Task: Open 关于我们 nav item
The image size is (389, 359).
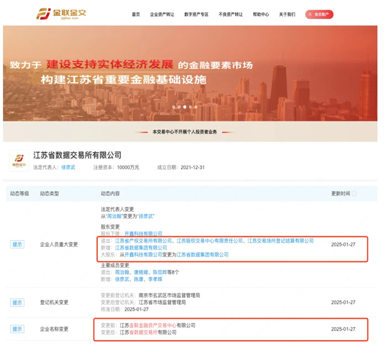Action: click(287, 15)
